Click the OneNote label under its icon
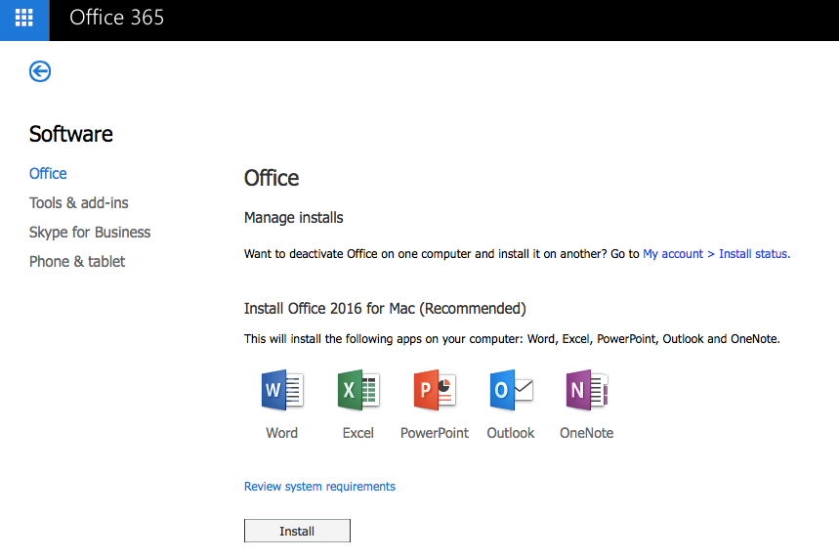 586,433
